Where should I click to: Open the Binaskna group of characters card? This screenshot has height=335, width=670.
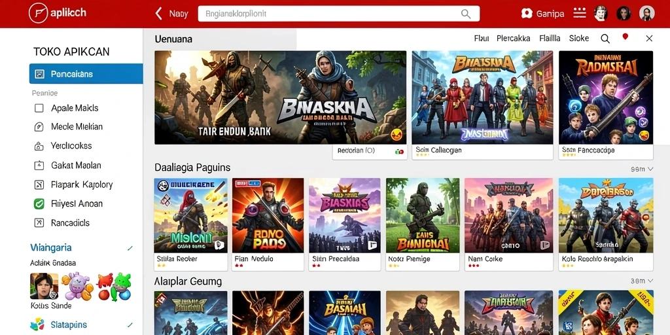pyautogui.click(x=482, y=97)
